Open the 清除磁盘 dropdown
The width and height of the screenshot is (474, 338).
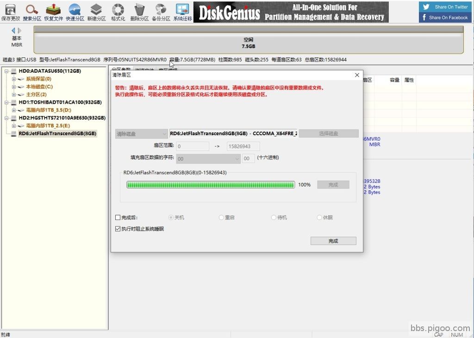141,134
